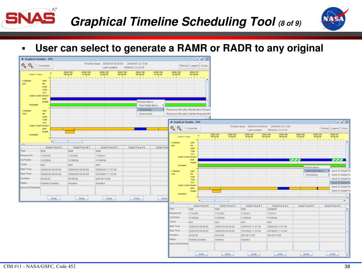Expand View Detail Menu submenu arrow, left window
This screenshot has height=271, width=362.
point(163,105)
